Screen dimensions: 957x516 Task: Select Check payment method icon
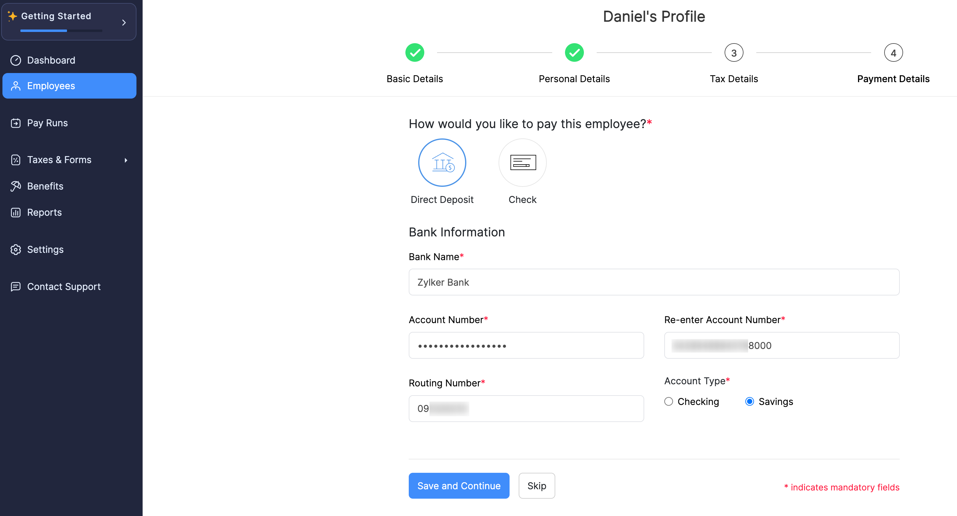[x=522, y=162]
